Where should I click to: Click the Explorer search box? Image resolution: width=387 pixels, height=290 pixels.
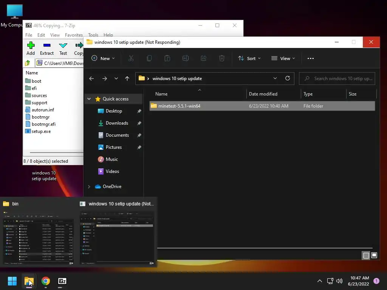[x=337, y=79]
